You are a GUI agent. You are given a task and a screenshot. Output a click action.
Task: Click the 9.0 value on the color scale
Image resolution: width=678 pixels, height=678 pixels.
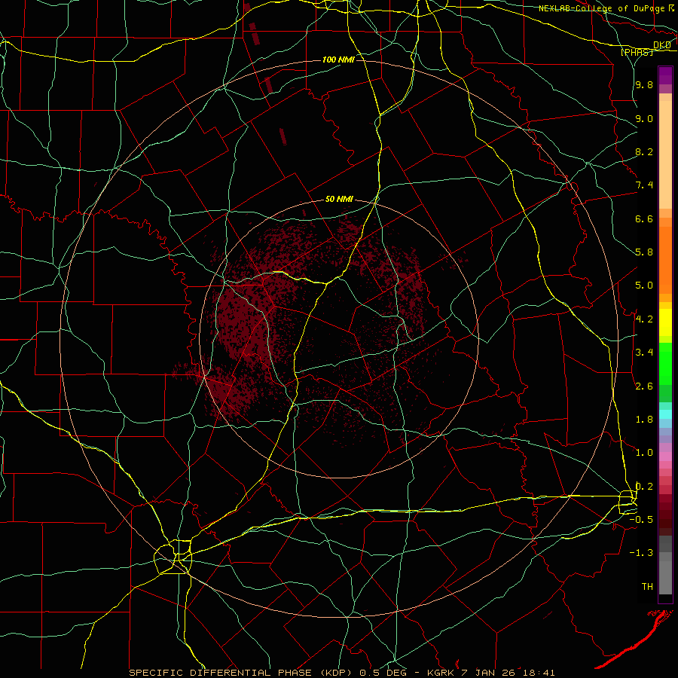tap(644, 118)
